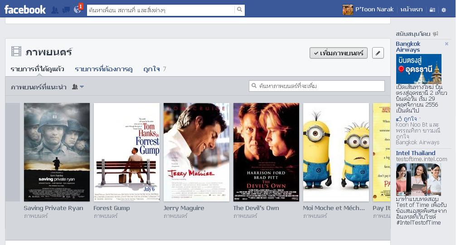The width and height of the screenshot is (456, 245).
Task: Click the testoftime.intel.com link
Action: (422, 159)
